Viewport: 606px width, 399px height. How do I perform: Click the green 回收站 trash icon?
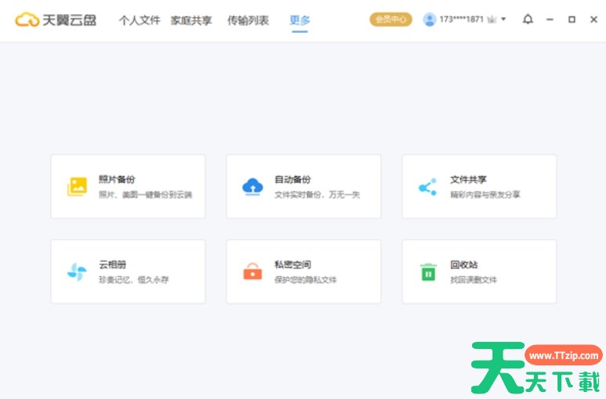(428, 272)
